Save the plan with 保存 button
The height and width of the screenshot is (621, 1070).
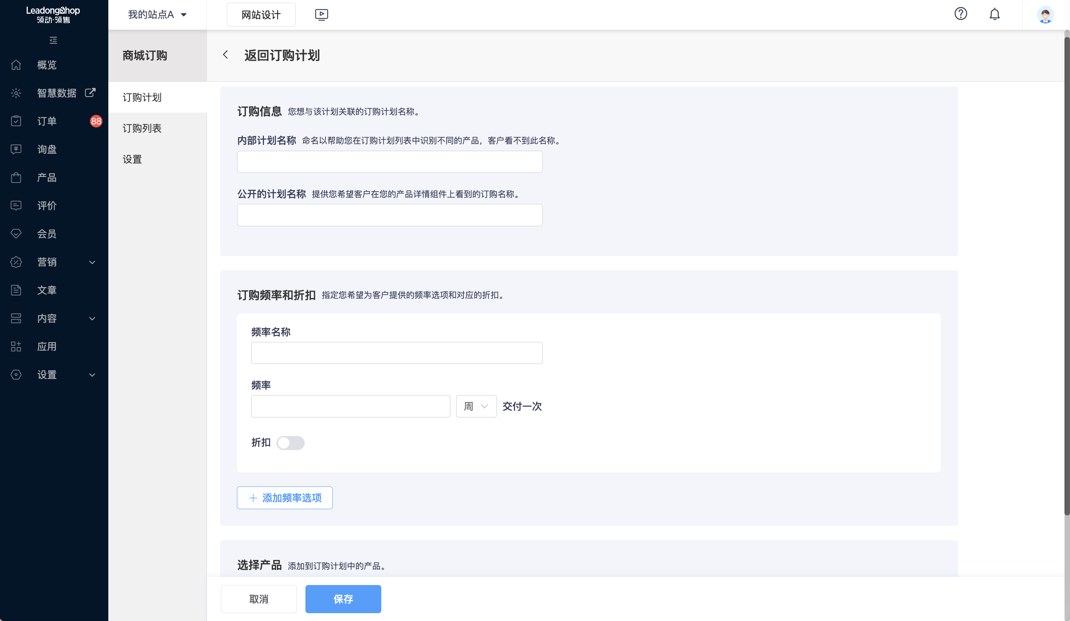[343, 599]
